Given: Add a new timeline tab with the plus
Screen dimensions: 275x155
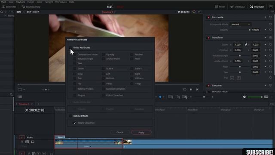Looking at the screenshot, I should click(x=38, y=104).
